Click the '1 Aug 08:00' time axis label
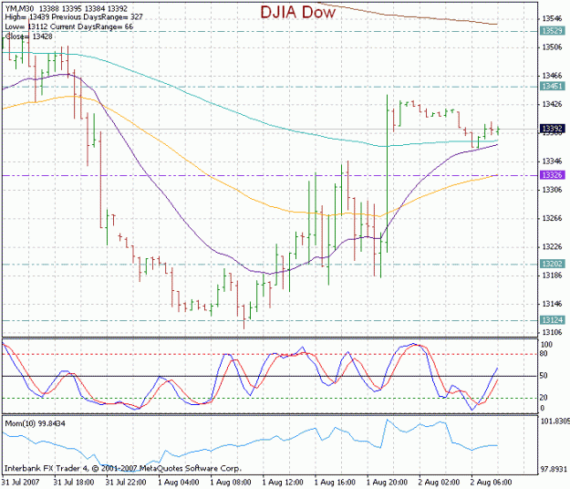The width and height of the screenshot is (570, 489). click(231, 483)
